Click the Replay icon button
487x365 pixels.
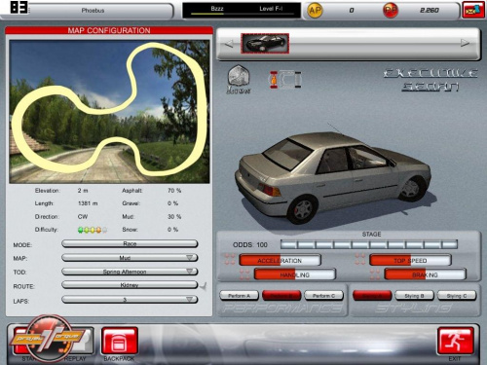click(x=80, y=341)
